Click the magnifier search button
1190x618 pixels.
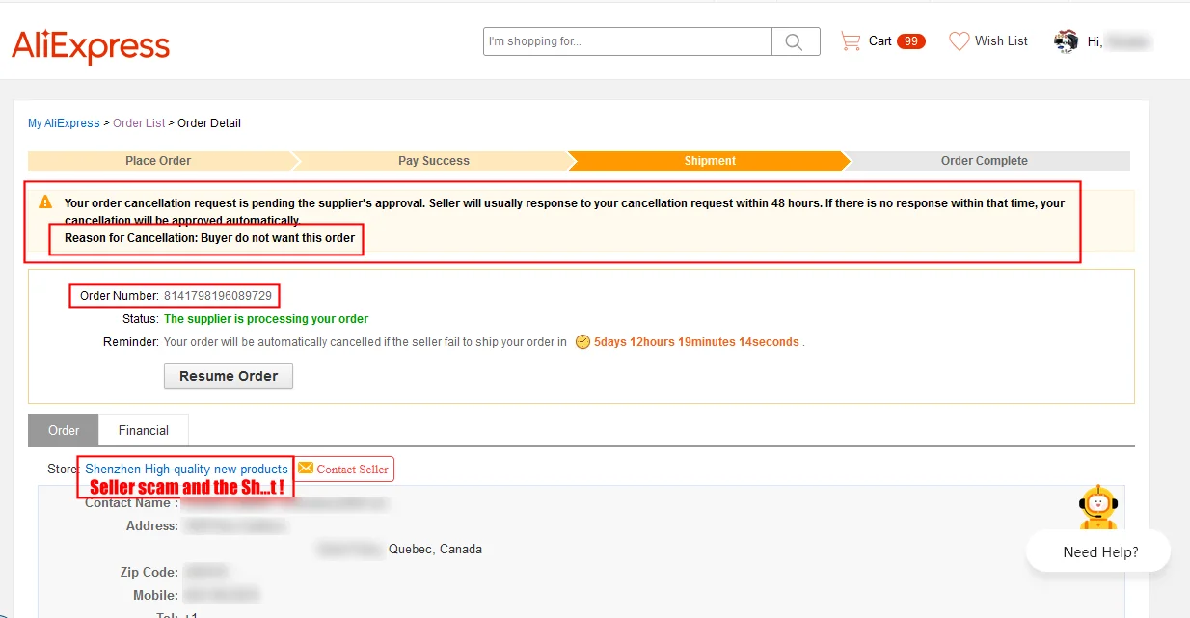click(796, 41)
